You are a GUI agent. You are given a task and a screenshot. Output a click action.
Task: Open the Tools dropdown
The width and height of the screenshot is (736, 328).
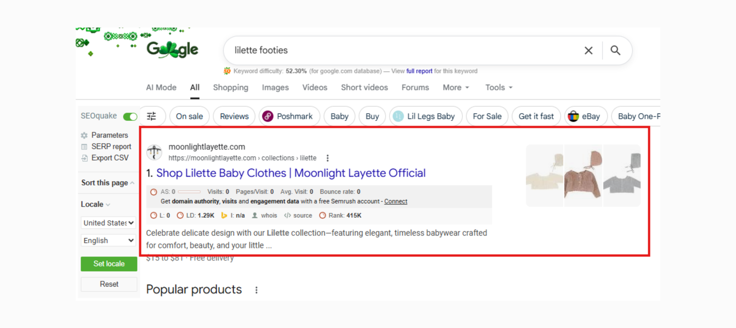(x=499, y=87)
